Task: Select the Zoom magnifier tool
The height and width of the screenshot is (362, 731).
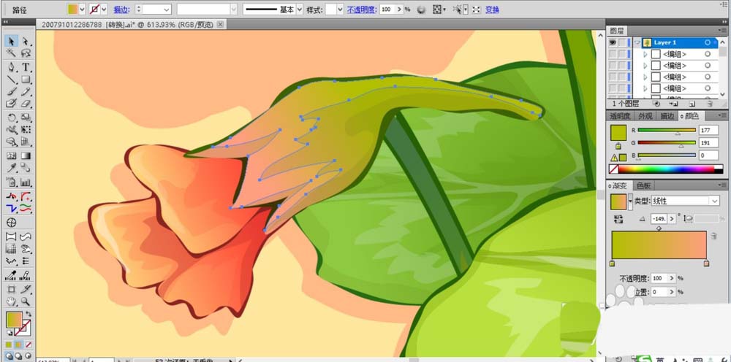Action: click(26, 301)
